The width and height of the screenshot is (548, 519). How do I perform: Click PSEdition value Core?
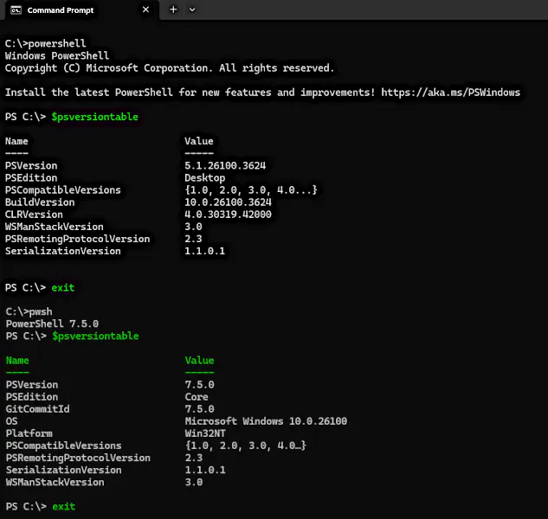197,397
